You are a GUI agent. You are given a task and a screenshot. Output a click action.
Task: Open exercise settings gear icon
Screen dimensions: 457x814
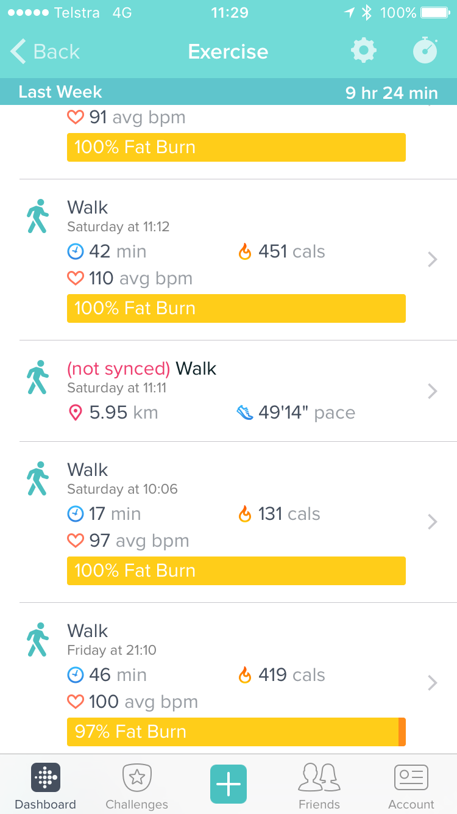pos(364,51)
